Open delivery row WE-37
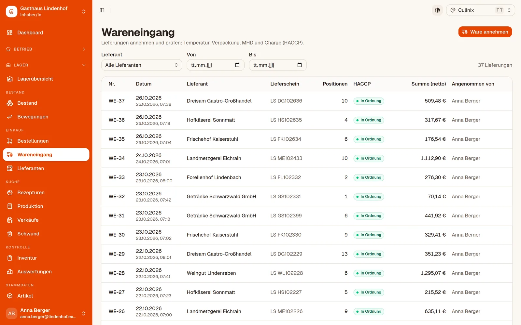 tap(306, 101)
